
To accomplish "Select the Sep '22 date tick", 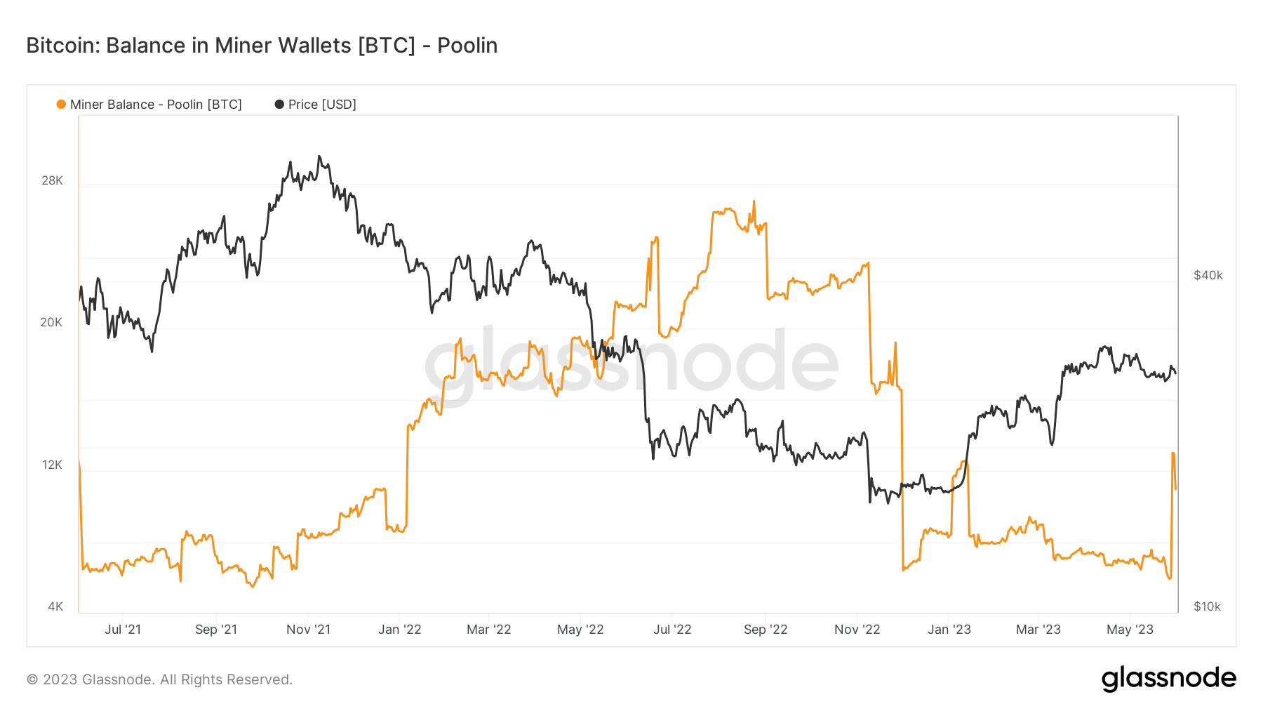I will 766,630.
